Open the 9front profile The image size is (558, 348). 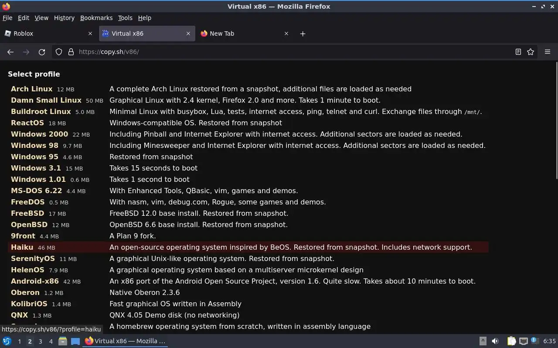pos(23,236)
